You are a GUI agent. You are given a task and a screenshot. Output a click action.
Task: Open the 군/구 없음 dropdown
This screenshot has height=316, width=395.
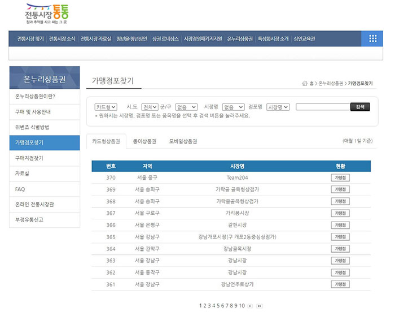[186, 107]
